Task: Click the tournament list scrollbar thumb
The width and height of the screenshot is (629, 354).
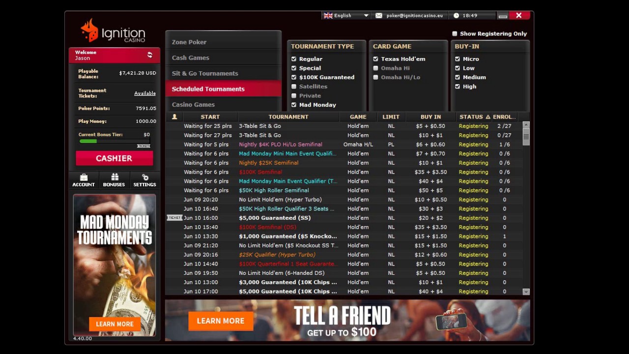Action: click(526, 136)
